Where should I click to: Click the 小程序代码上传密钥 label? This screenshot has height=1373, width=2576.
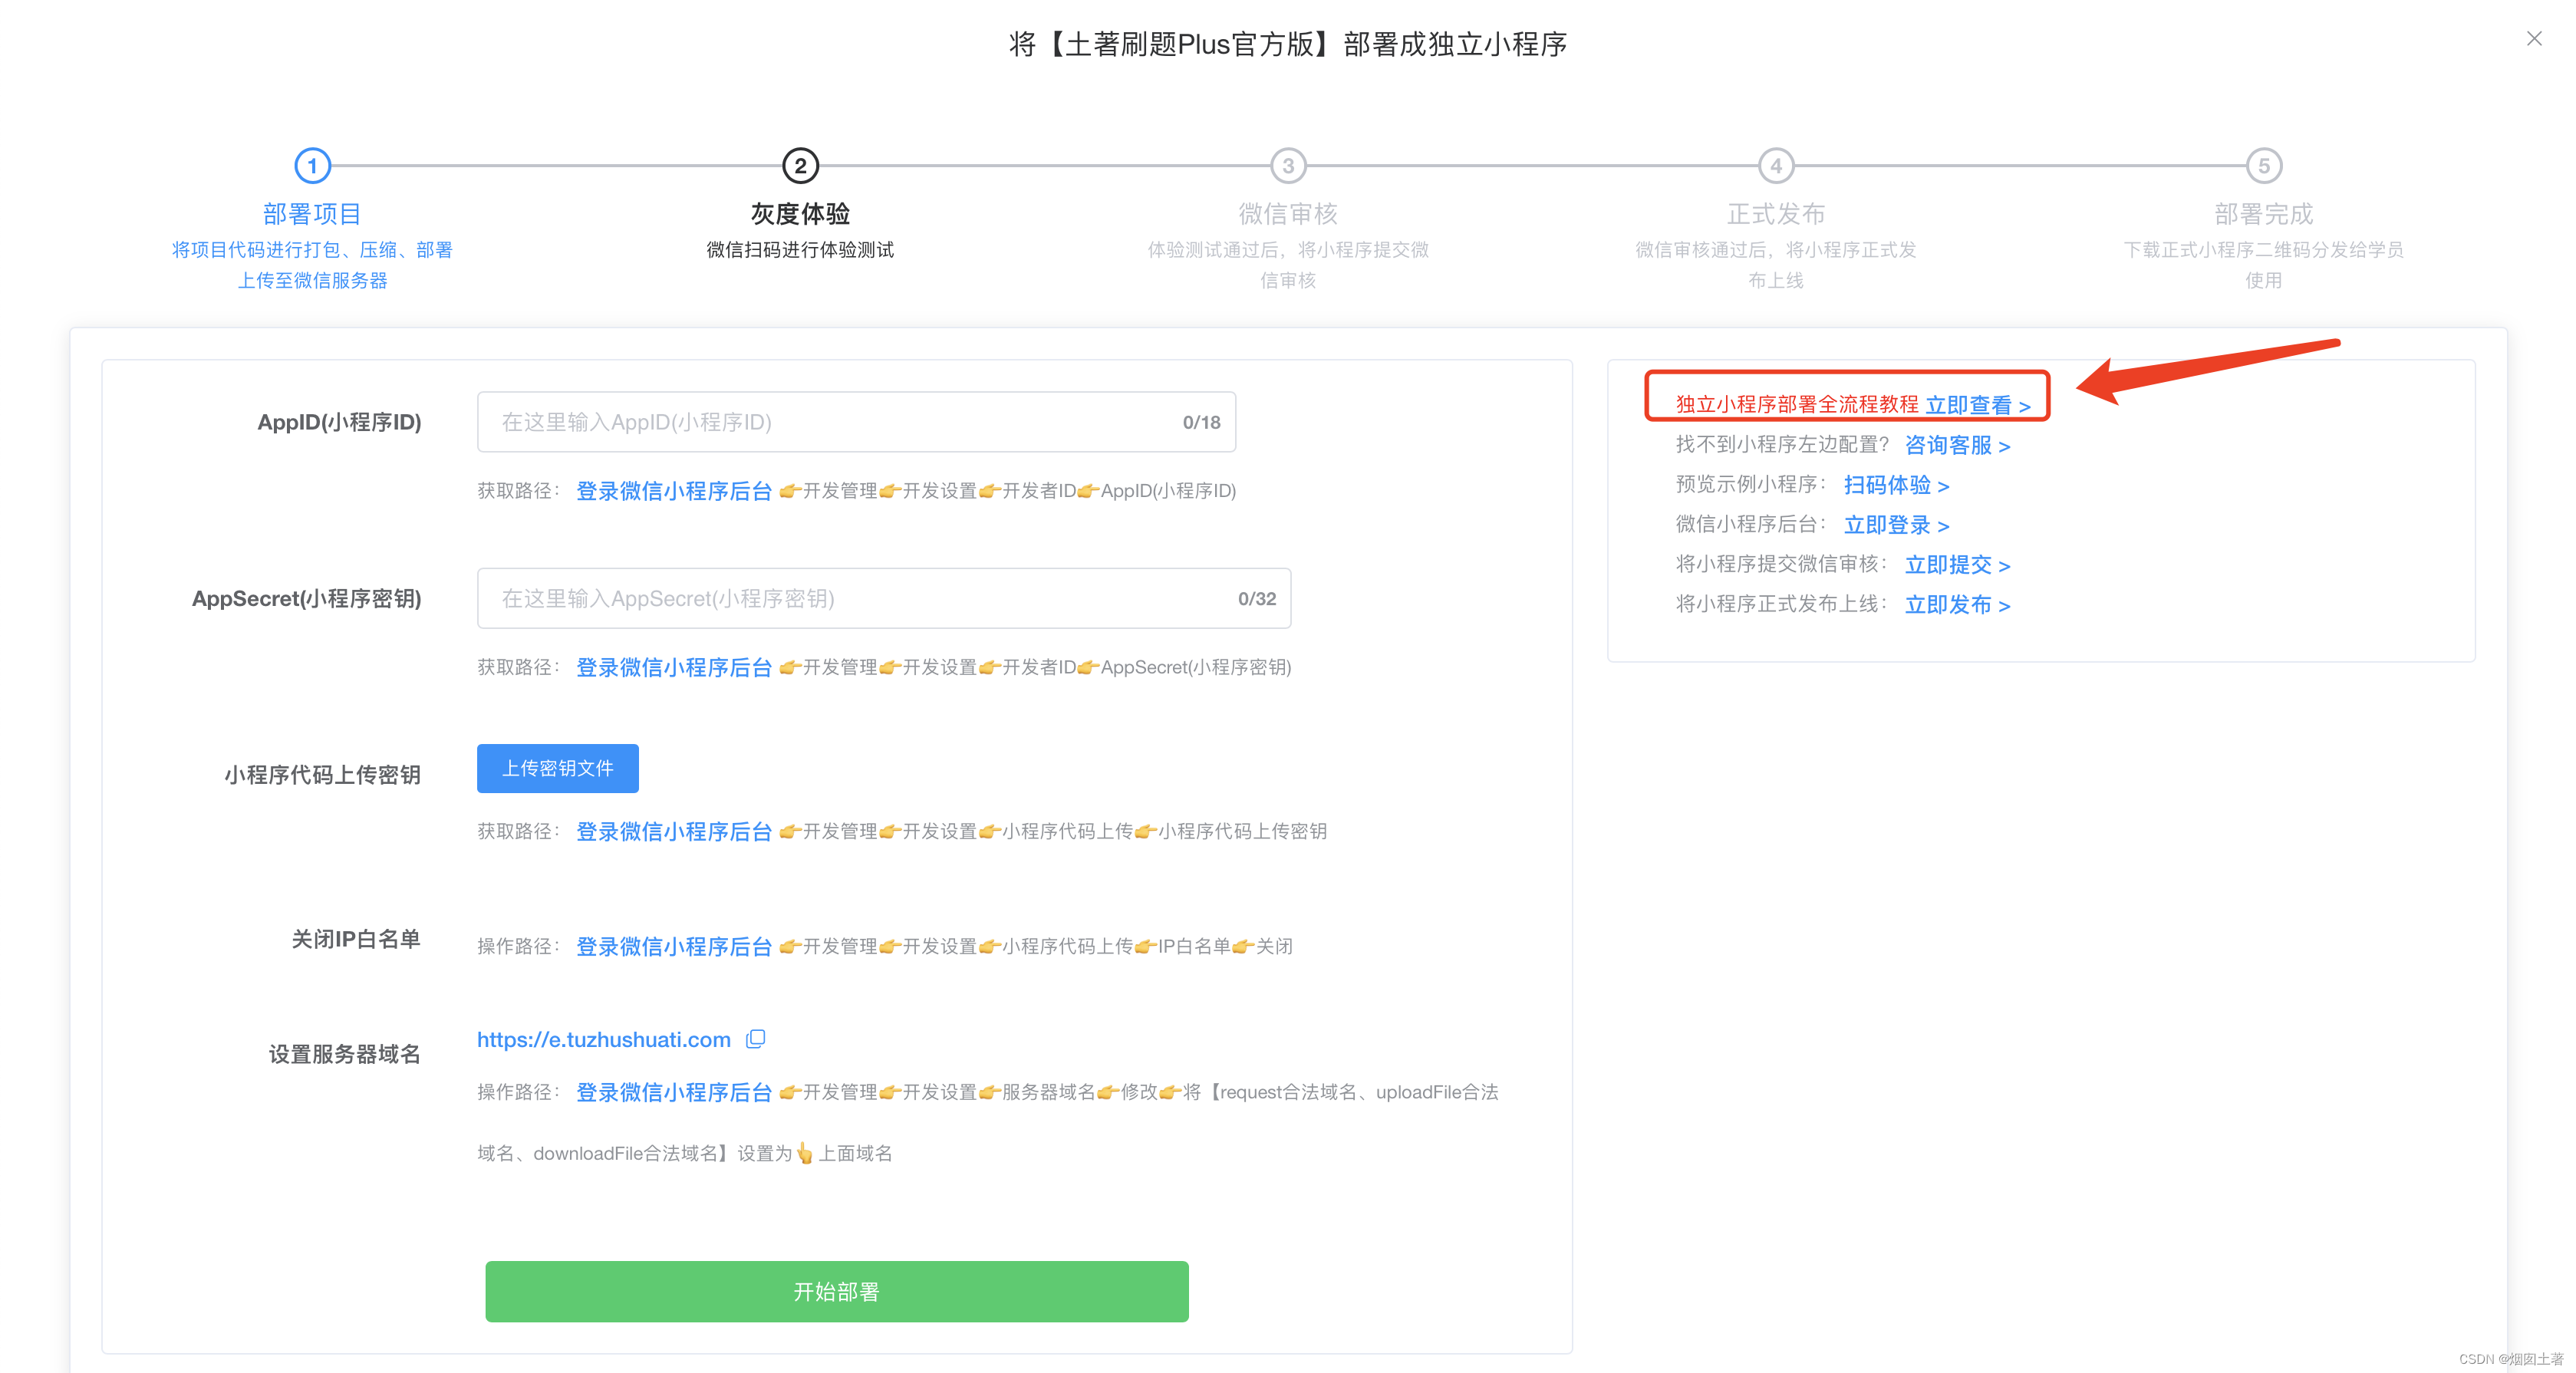coord(322,774)
